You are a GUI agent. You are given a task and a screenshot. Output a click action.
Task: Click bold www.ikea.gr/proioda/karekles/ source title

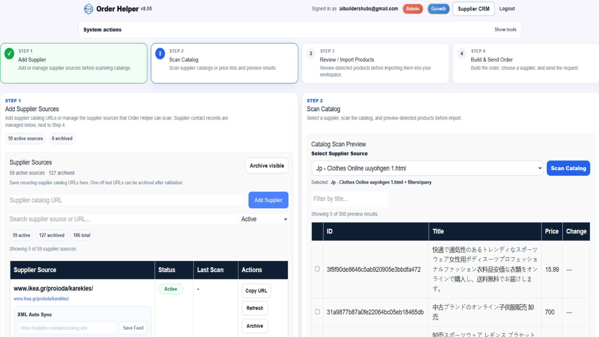[53, 288]
